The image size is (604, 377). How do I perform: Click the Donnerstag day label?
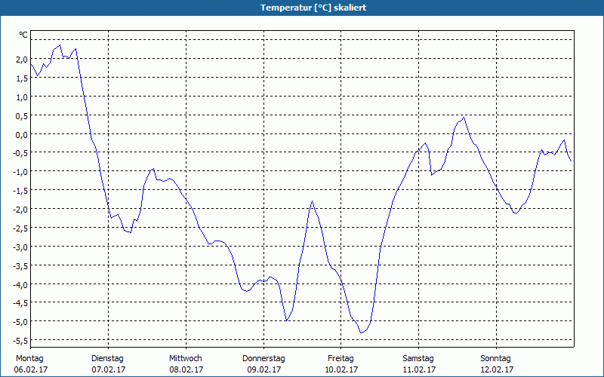263,359
